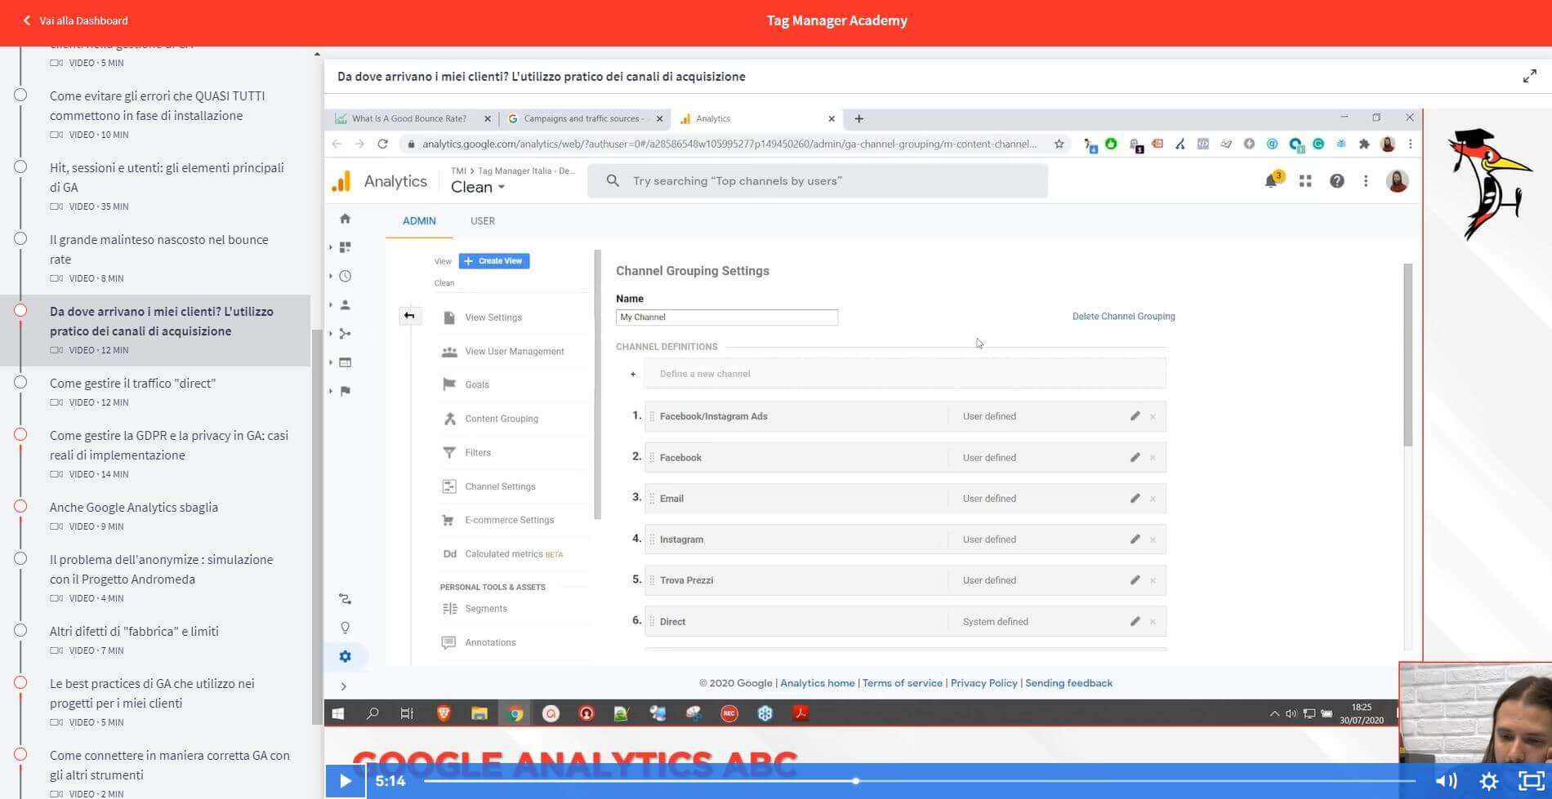Open lesson Come gestire il traffico direct
The height and width of the screenshot is (799, 1552).
coord(132,383)
